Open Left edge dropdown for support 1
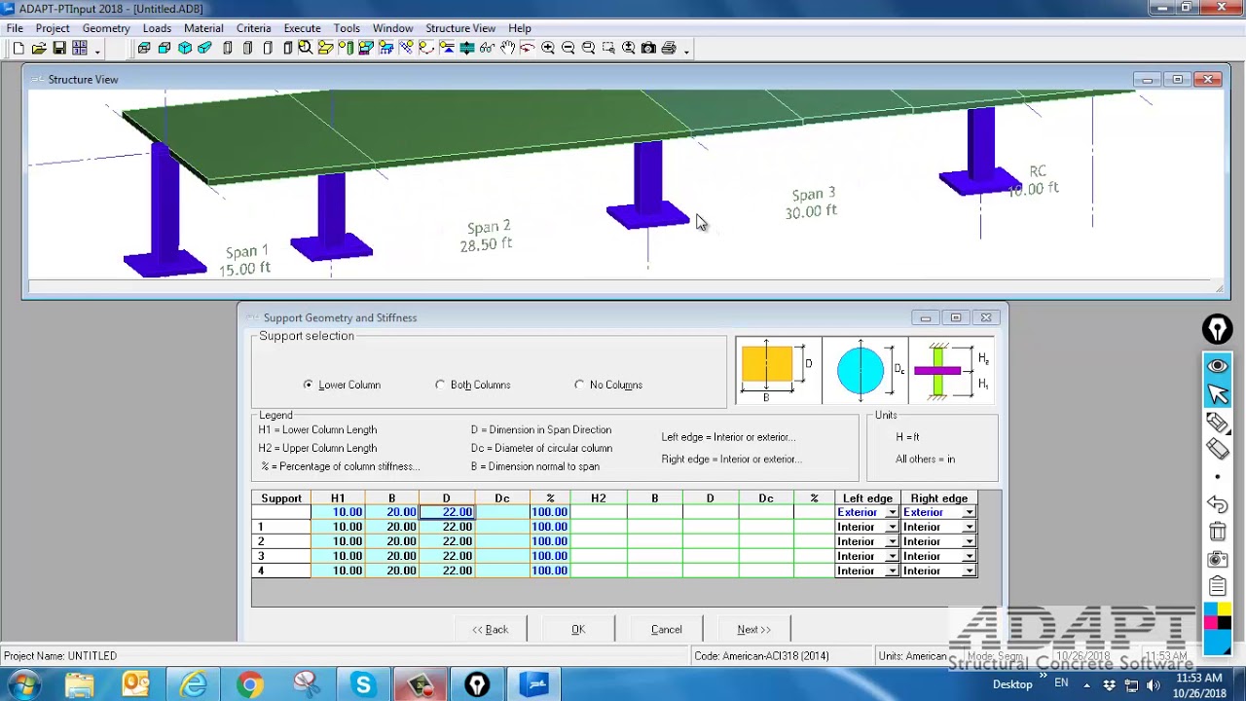This screenshot has height=701, width=1246. (892, 527)
